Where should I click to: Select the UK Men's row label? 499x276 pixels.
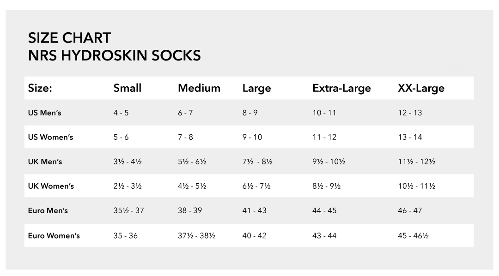[x=45, y=162]
